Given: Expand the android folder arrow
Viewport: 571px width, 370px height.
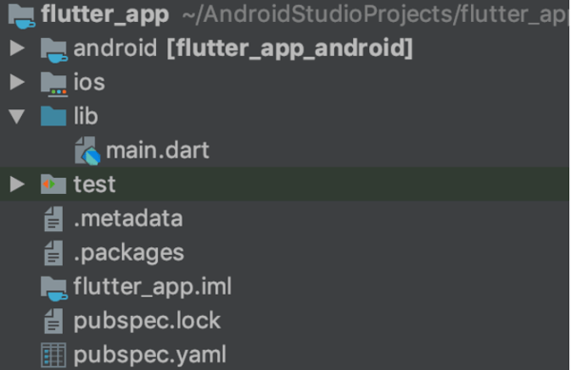Looking at the screenshot, I should 17,48.
